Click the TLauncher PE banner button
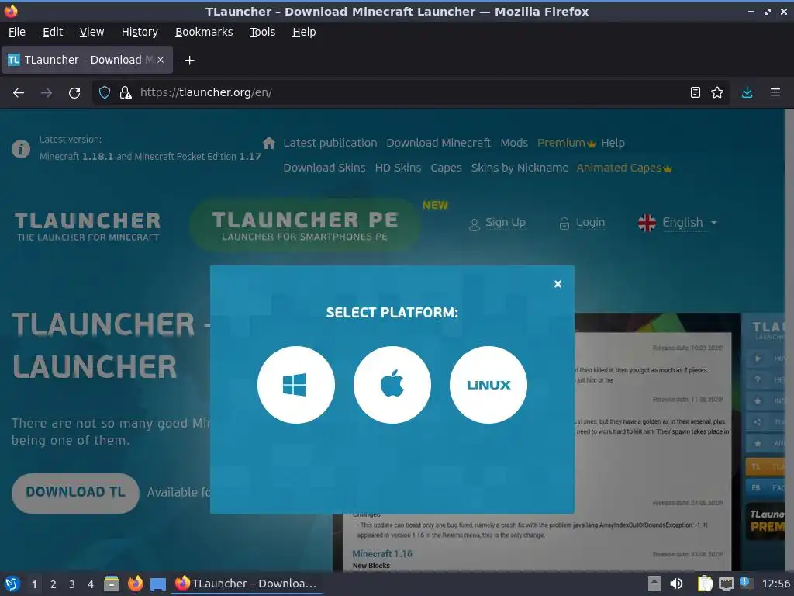This screenshot has height=596, width=794. coord(305,225)
